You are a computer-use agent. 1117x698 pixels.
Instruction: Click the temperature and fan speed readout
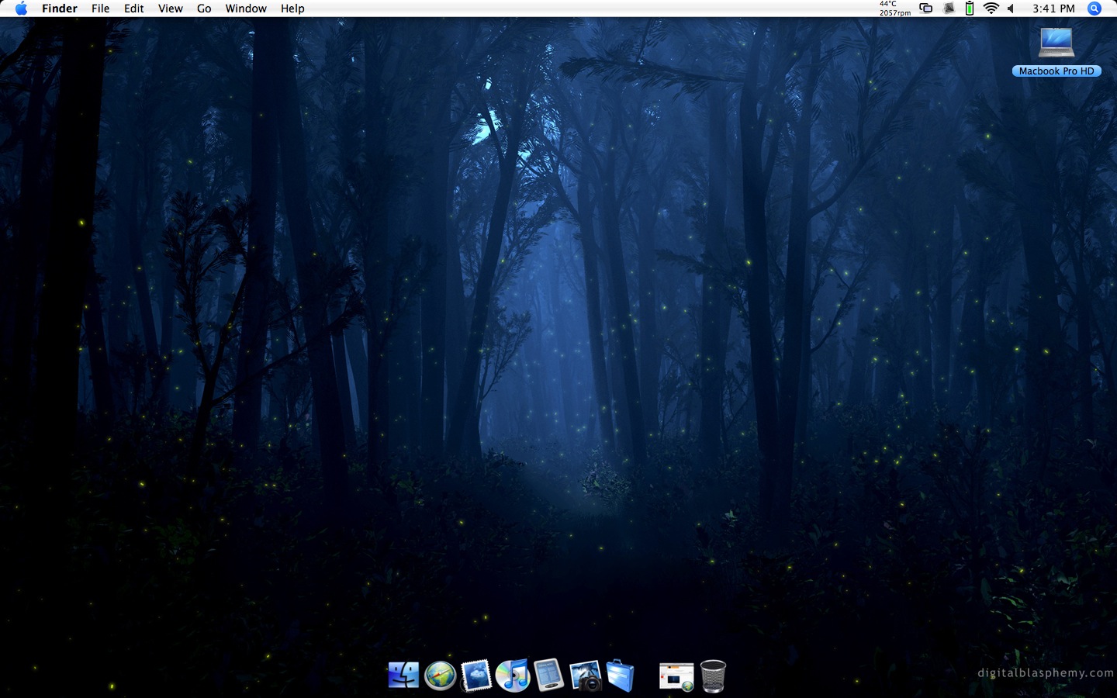coord(894,9)
